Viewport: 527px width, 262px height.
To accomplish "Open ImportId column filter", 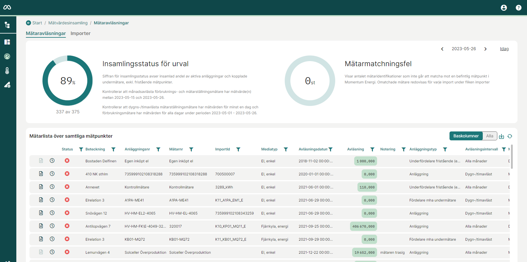I will (238, 149).
